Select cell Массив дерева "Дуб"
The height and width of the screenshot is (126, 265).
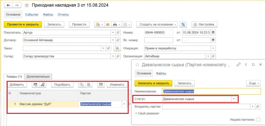[x=48, y=104]
